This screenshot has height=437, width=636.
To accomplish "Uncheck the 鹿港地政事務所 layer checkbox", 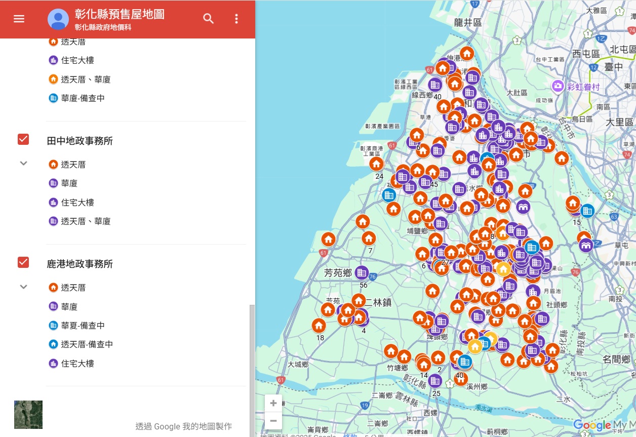I will (23, 262).
